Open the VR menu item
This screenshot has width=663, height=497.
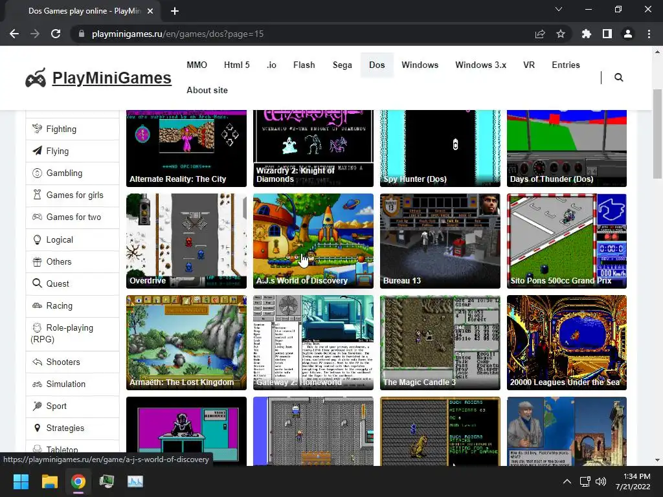coord(529,65)
